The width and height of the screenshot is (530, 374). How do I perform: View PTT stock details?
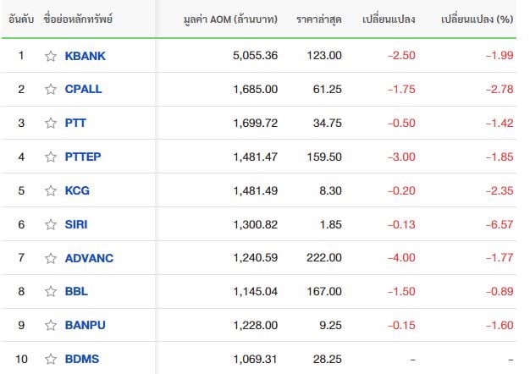point(75,124)
